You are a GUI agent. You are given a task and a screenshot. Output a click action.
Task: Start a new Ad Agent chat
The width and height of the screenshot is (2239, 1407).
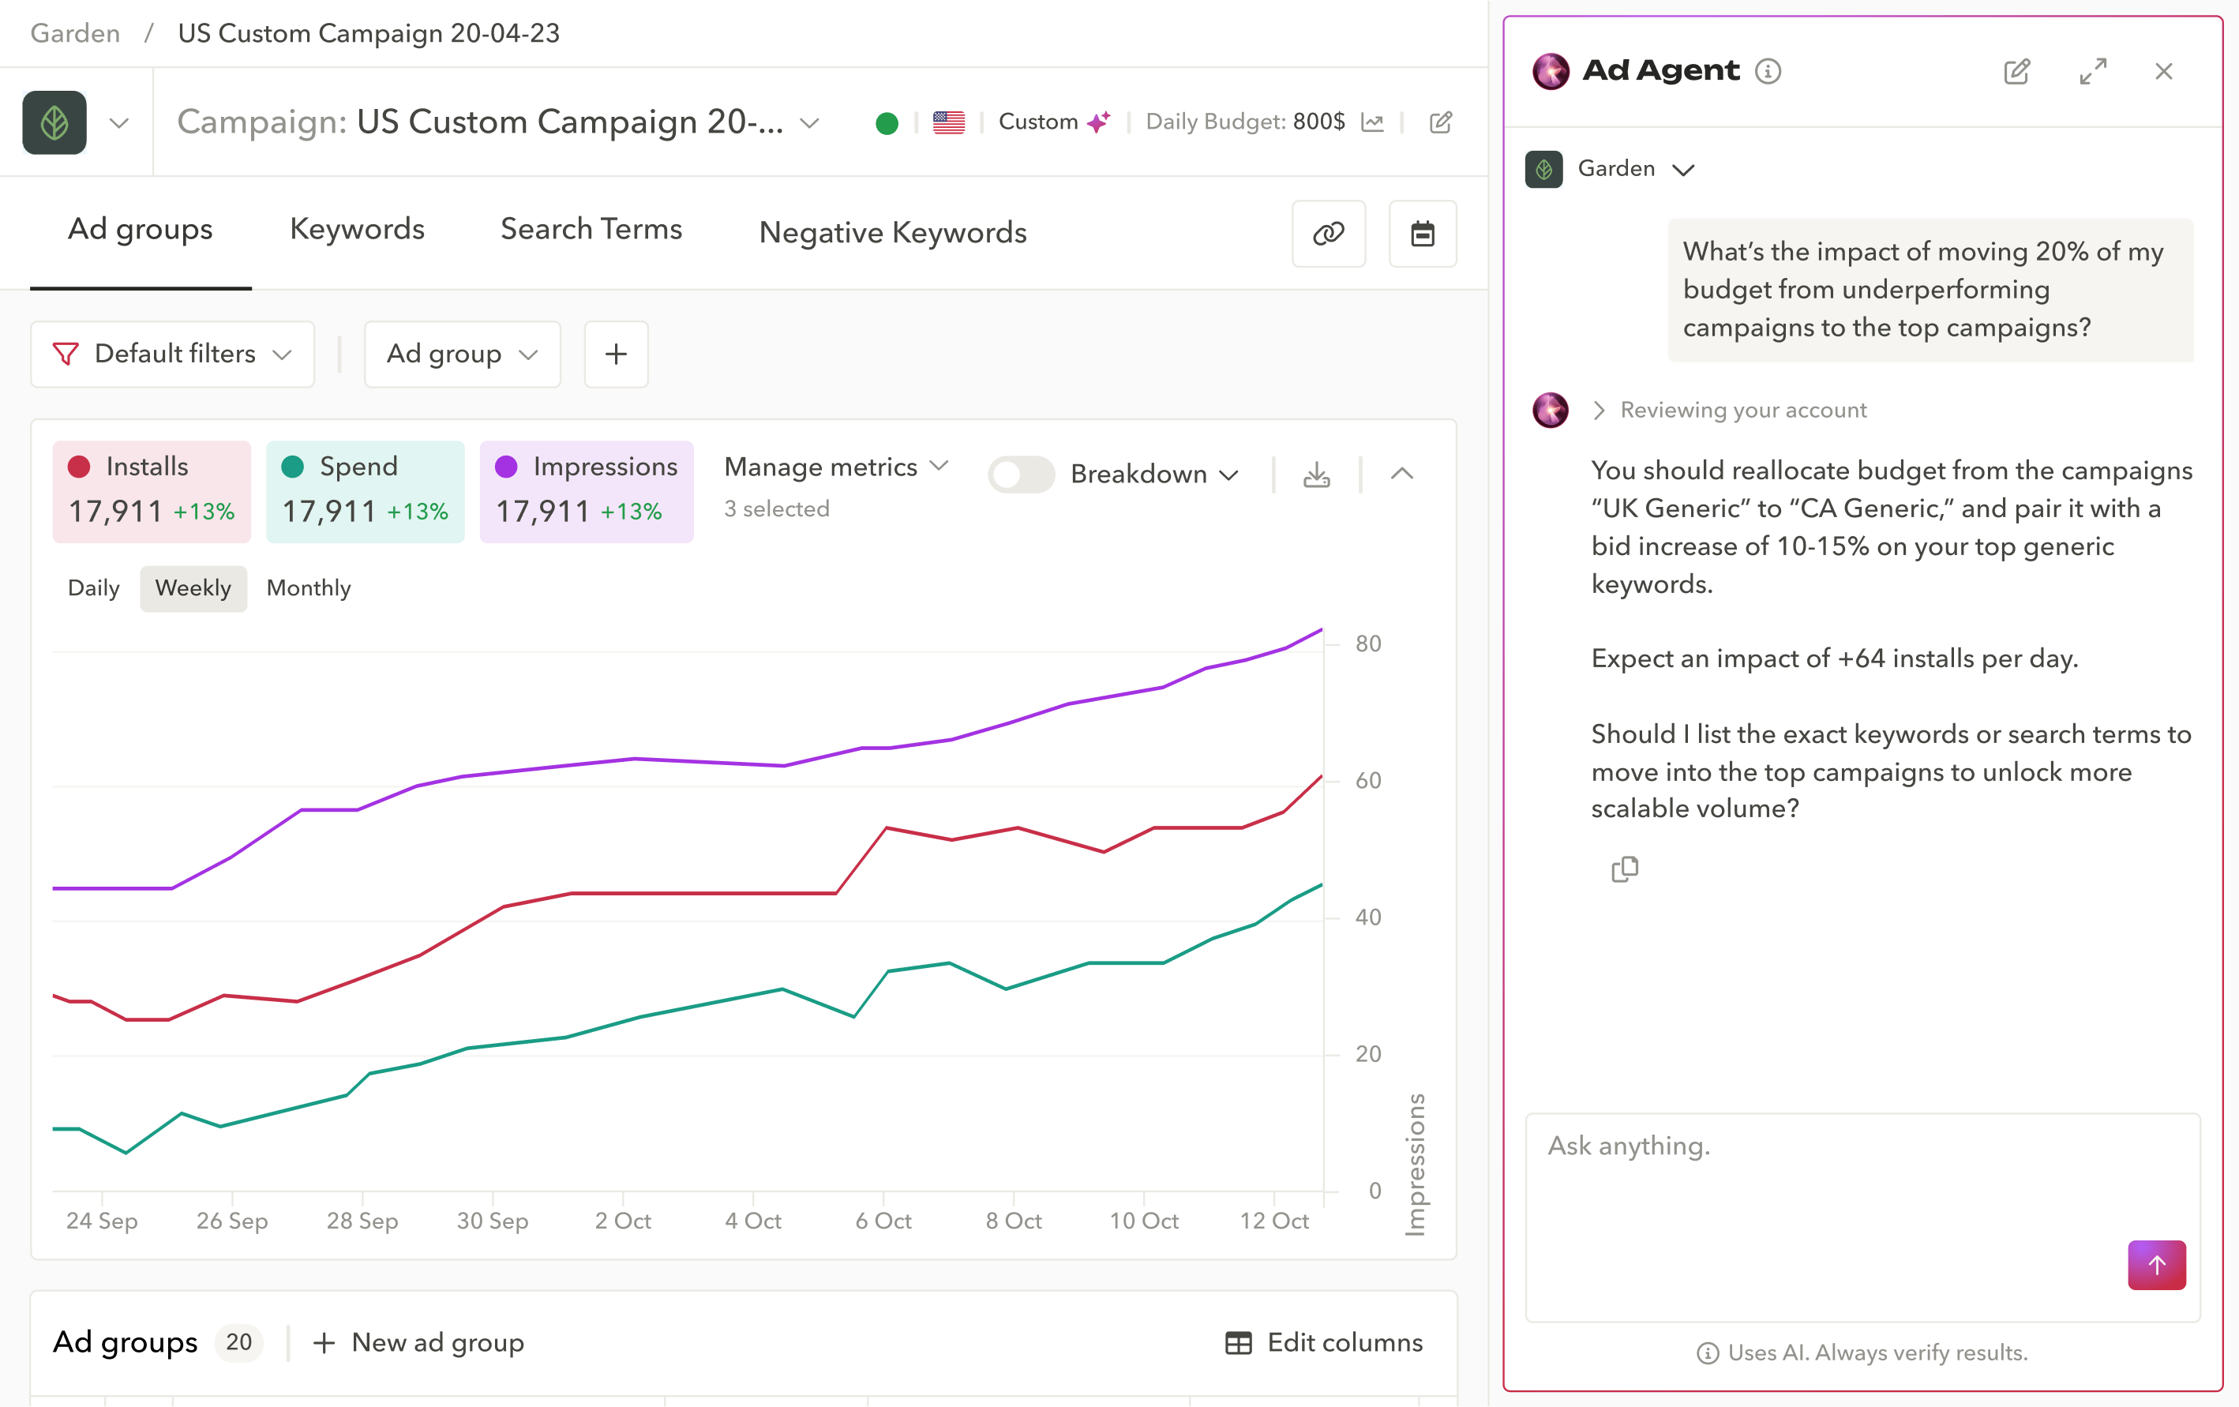[2016, 72]
